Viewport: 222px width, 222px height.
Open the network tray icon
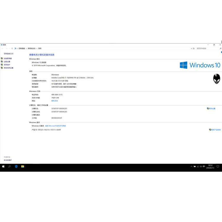198,166
